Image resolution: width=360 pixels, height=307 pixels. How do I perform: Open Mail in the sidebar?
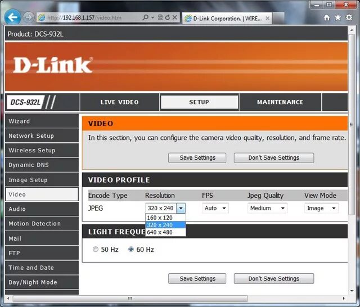tap(42, 238)
